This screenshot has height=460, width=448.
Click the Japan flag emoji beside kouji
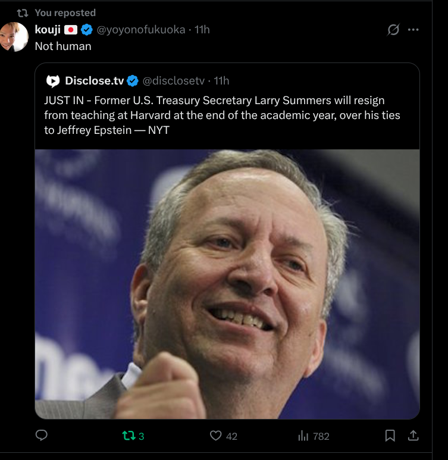tap(71, 29)
